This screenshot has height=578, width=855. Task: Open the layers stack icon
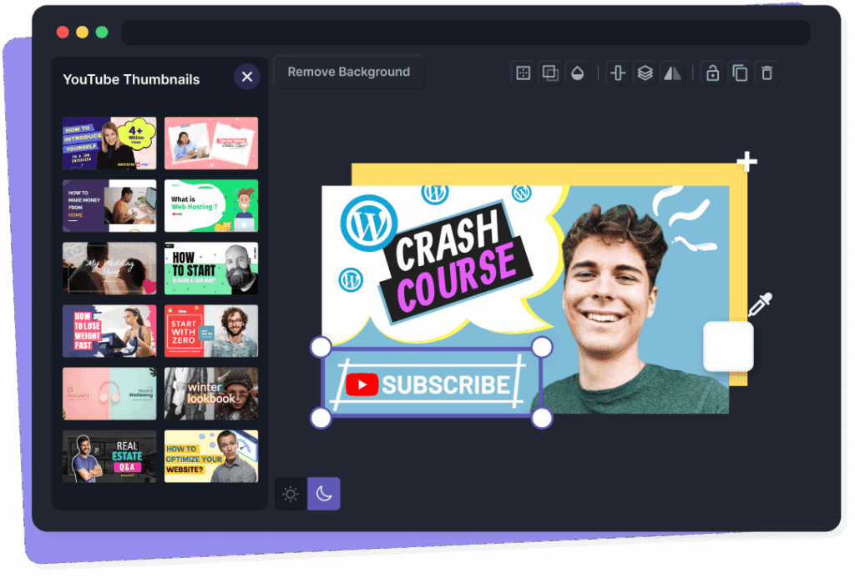click(645, 73)
